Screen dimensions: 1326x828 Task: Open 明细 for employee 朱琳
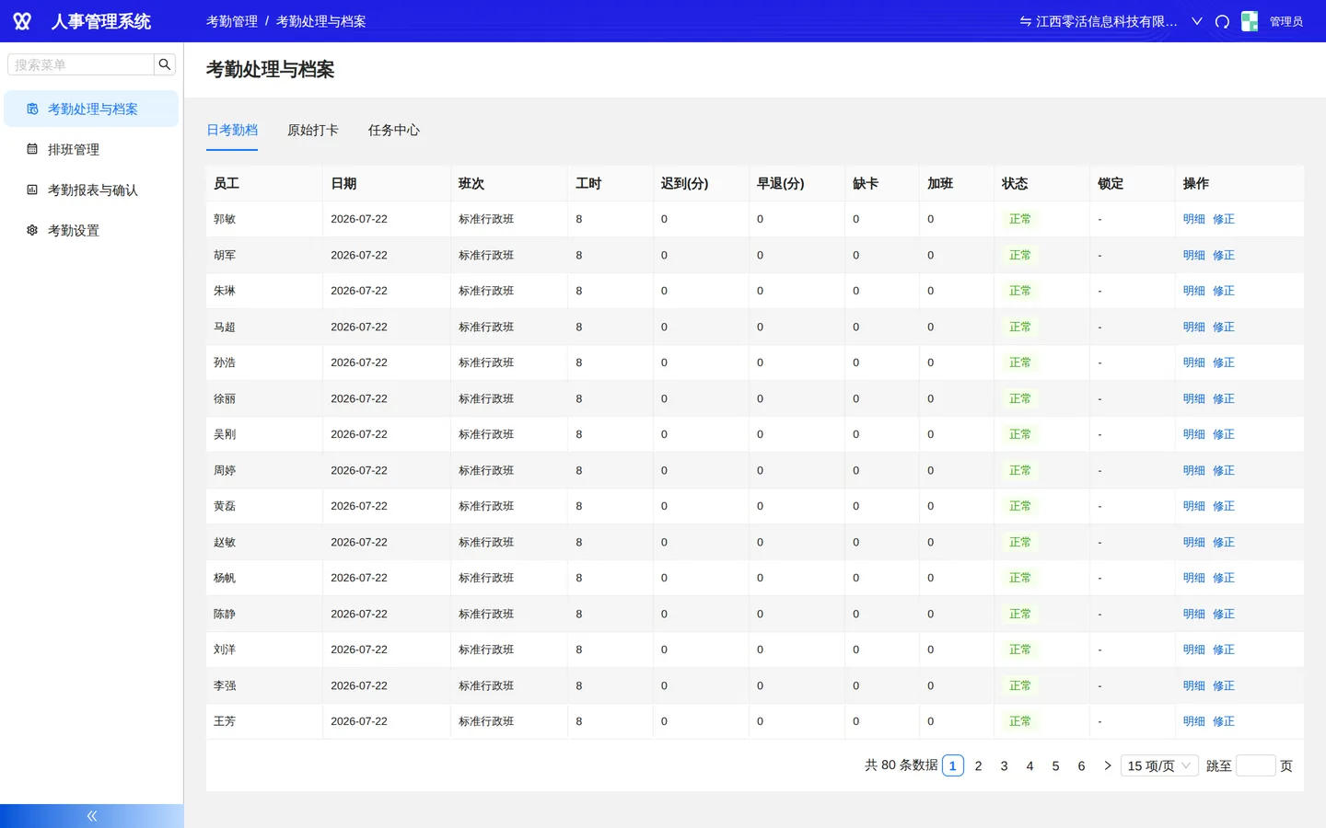(x=1194, y=291)
